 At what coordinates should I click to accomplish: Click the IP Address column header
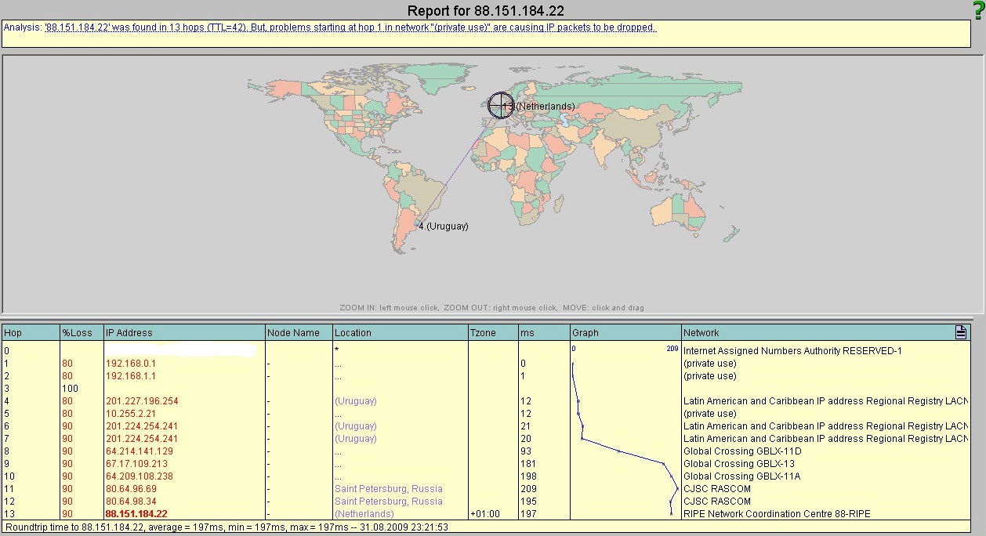129,333
